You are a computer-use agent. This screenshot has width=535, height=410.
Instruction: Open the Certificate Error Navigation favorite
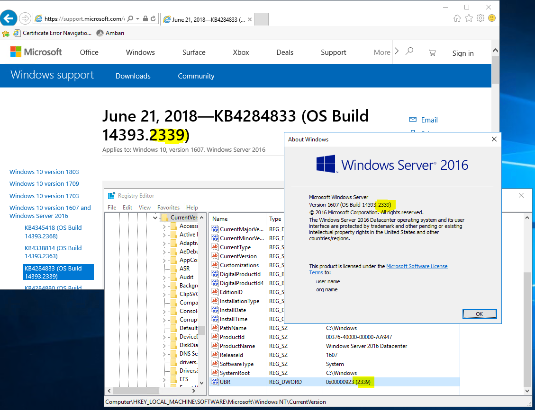point(53,33)
